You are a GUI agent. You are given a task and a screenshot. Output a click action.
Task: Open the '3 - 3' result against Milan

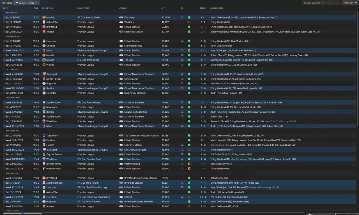pos(203,50)
